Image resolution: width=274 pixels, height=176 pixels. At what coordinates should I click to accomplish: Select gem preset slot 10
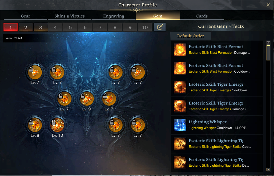click(x=145, y=27)
